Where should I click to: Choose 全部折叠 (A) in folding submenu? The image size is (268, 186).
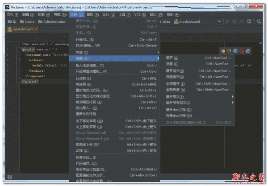click(197, 90)
